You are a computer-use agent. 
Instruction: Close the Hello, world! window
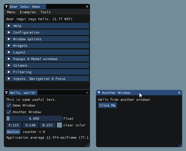click(x=87, y=92)
